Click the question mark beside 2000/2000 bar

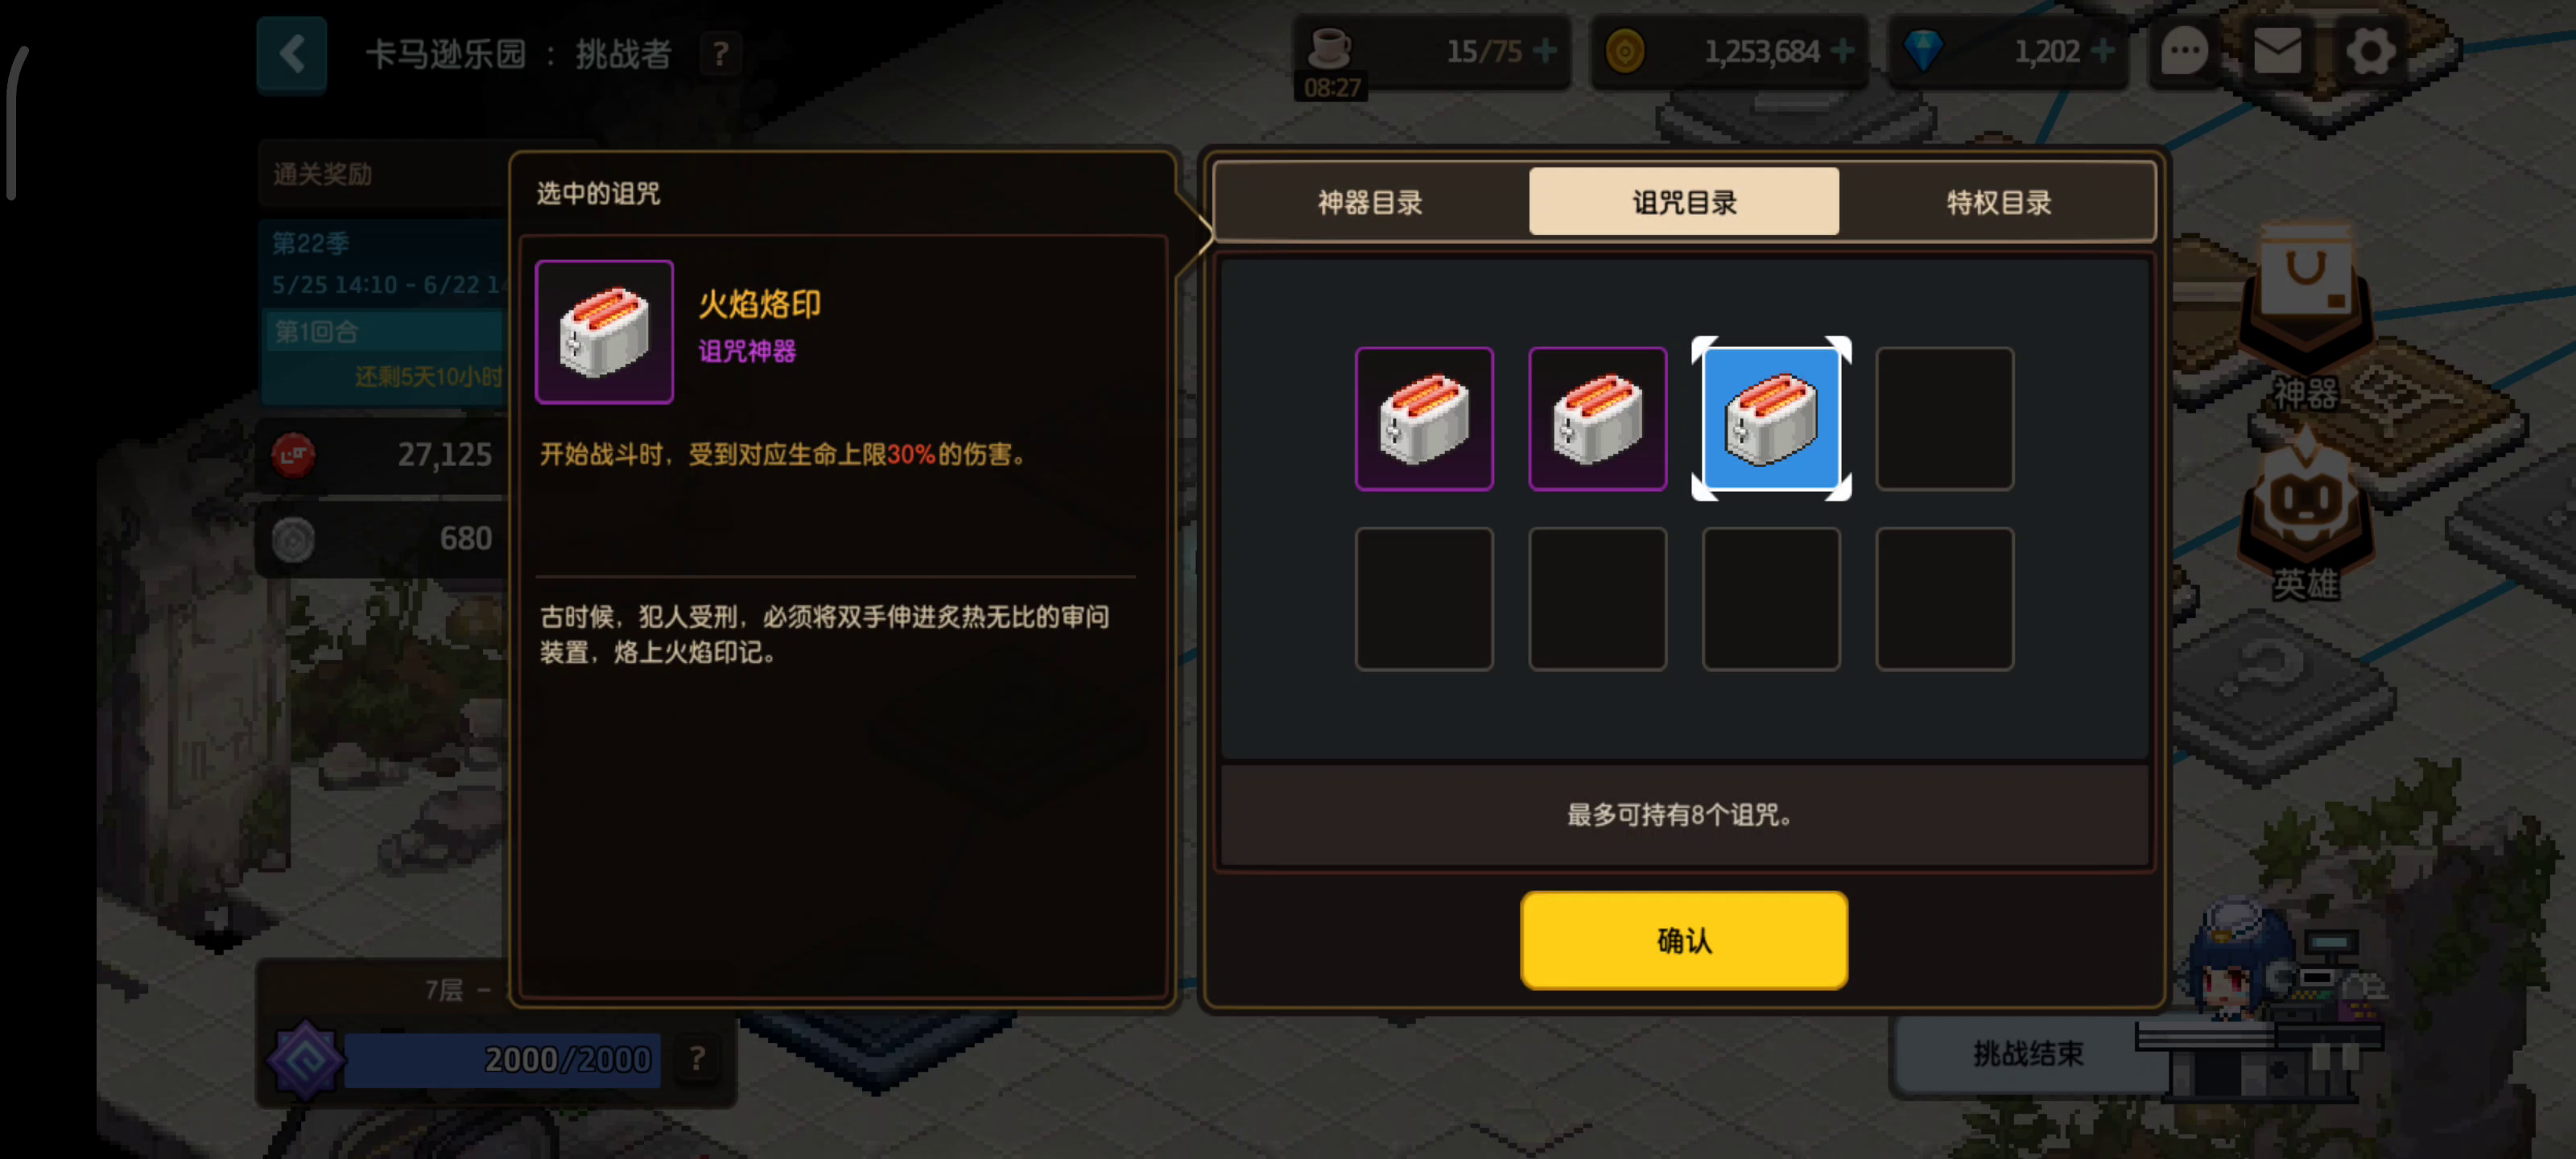click(697, 1058)
